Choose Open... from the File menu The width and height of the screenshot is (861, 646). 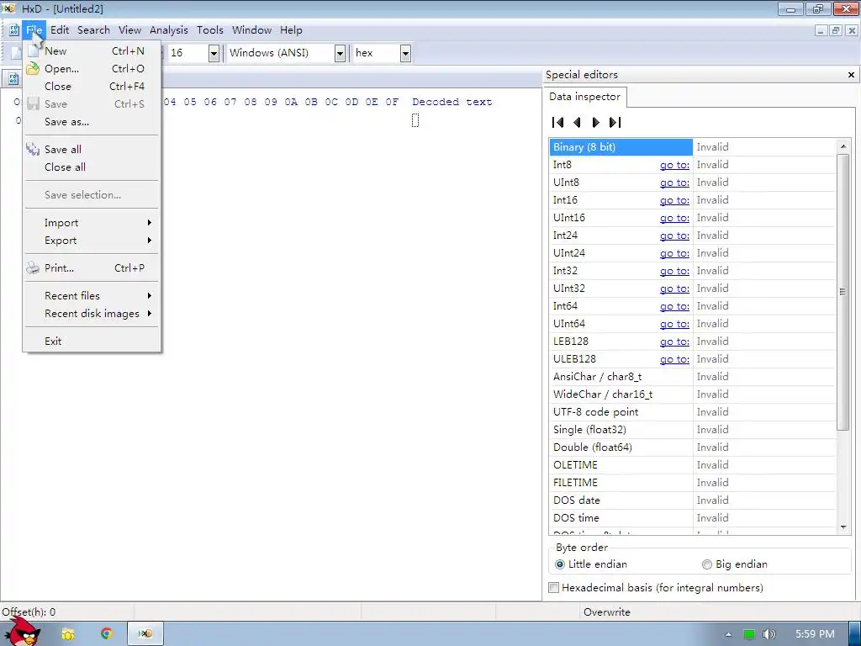click(92, 69)
